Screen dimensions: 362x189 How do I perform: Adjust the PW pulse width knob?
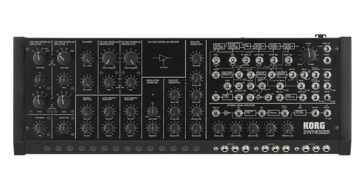click(x=40, y=80)
